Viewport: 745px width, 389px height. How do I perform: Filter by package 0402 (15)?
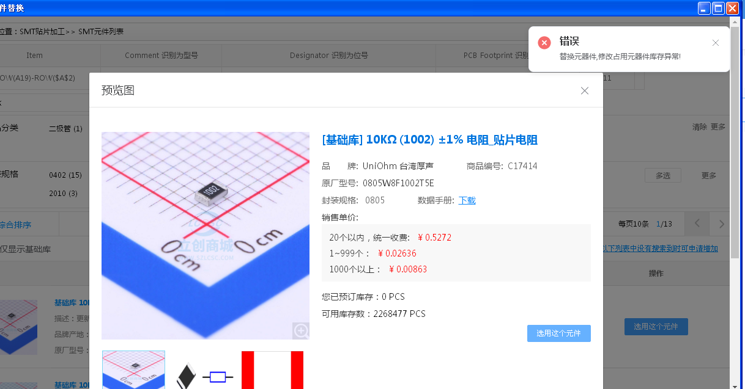[65, 175]
